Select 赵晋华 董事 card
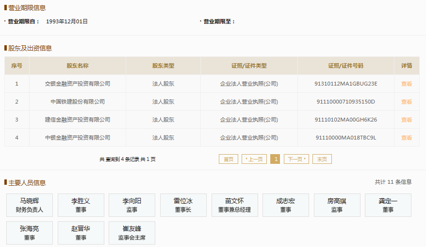 pos(81,233)
